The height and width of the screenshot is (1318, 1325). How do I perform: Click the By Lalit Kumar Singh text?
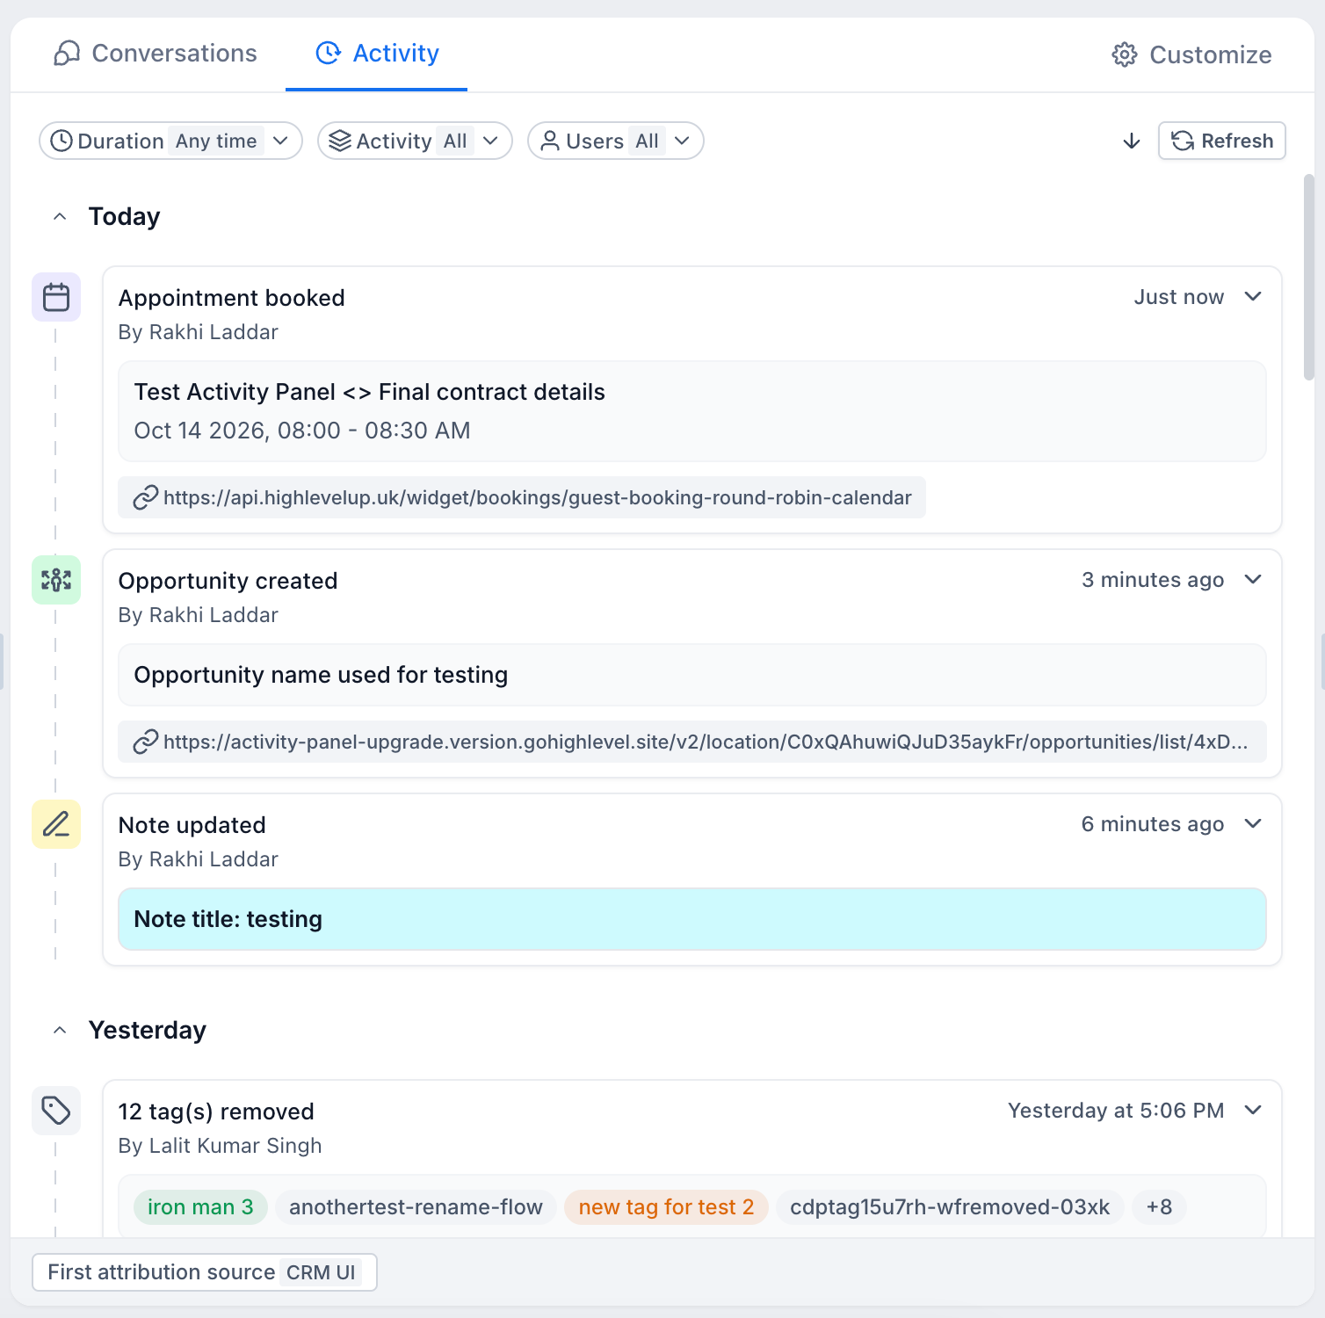point(220,1146)
